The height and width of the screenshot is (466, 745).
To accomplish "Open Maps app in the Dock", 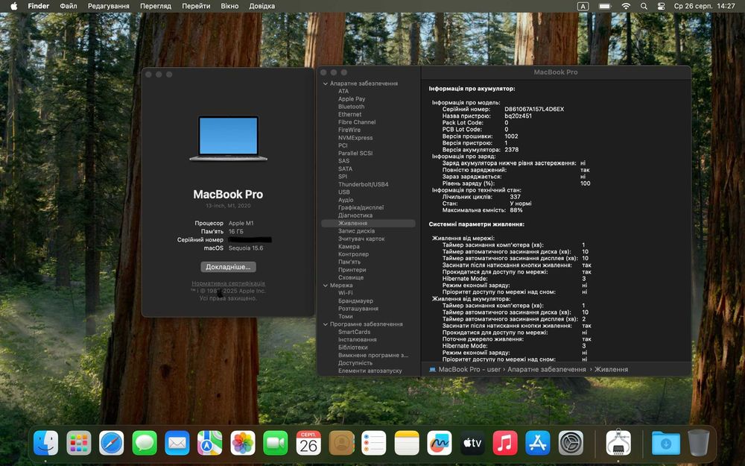I will point(210,443).
